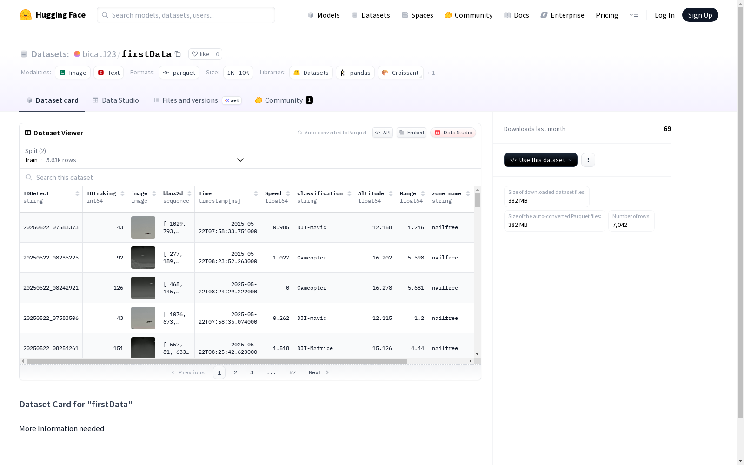Sort the image column
This screenshot has height=465, width=744.
coord(154,193)
